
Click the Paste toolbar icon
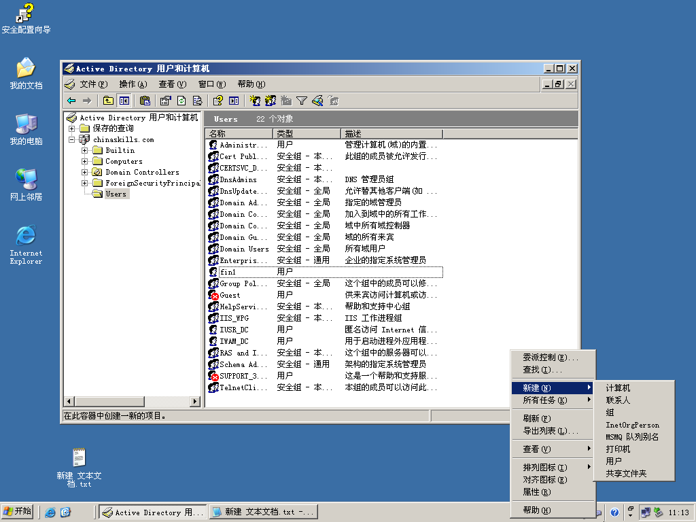pyautogui.click(x=145, y=101)
